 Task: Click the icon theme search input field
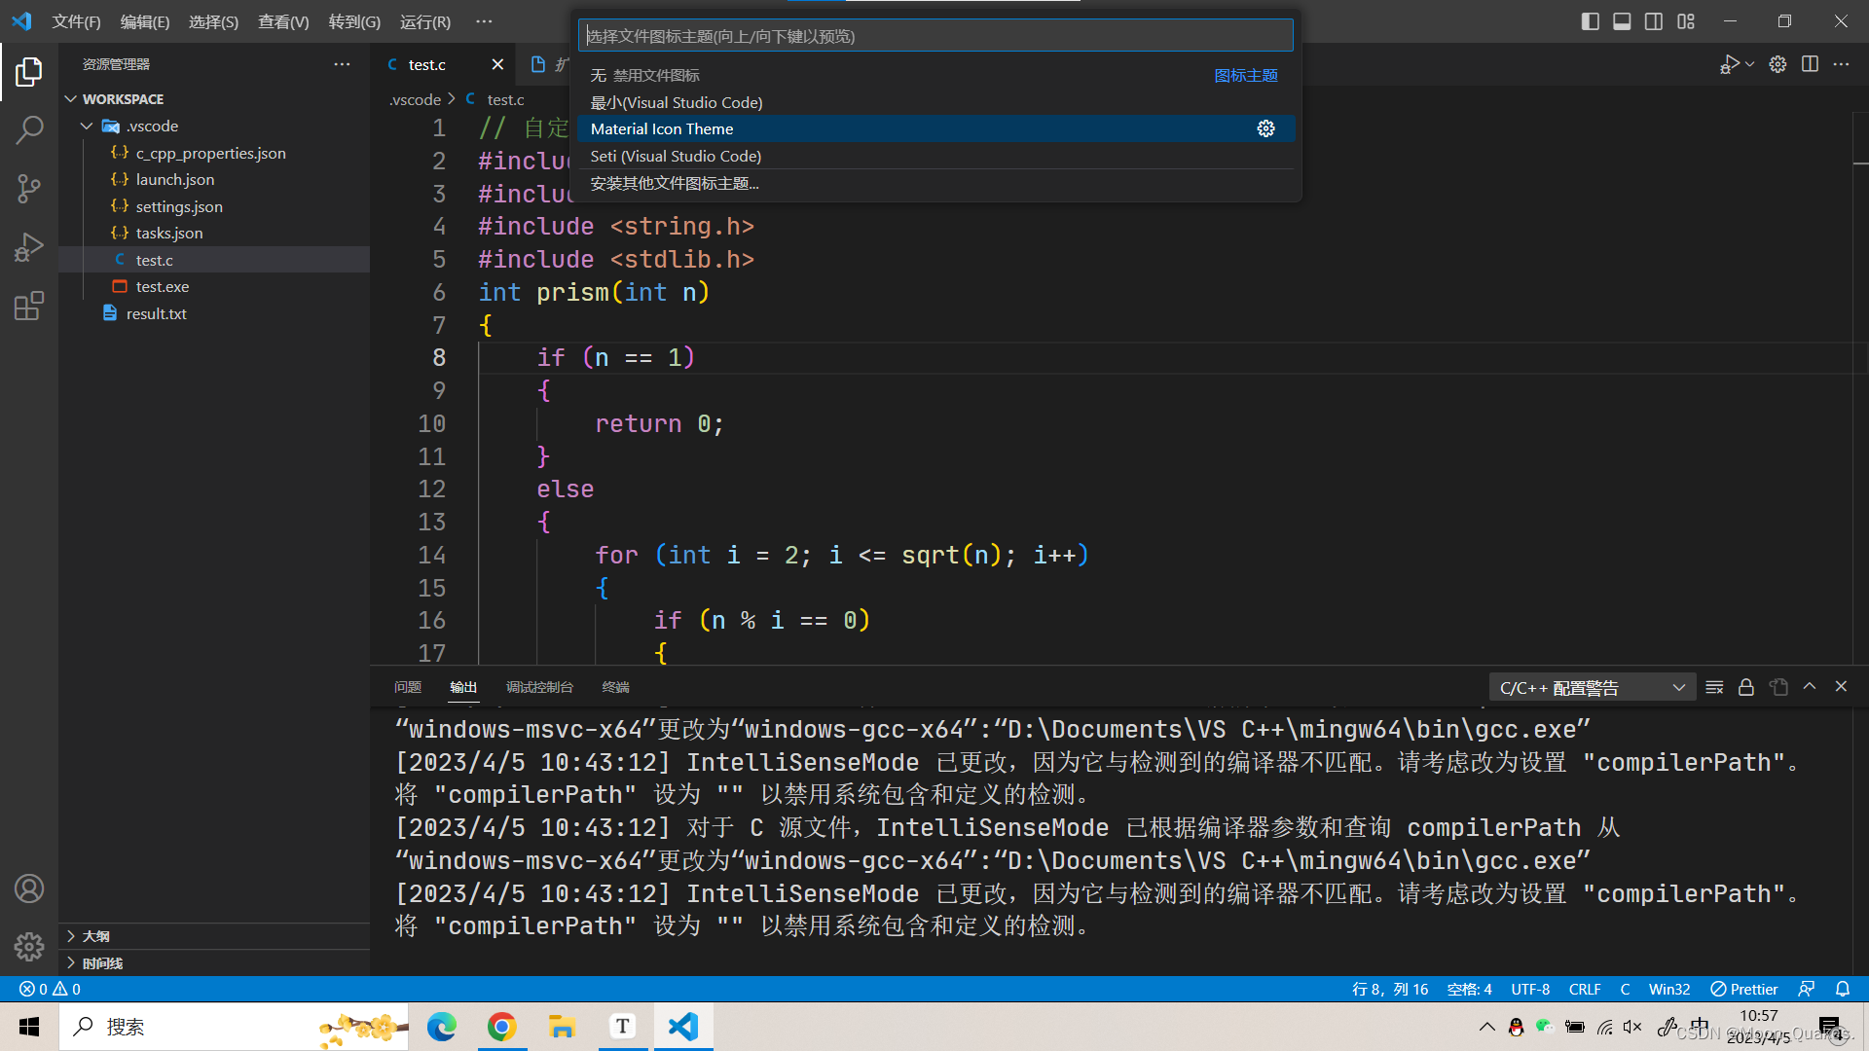coord(934,35)
